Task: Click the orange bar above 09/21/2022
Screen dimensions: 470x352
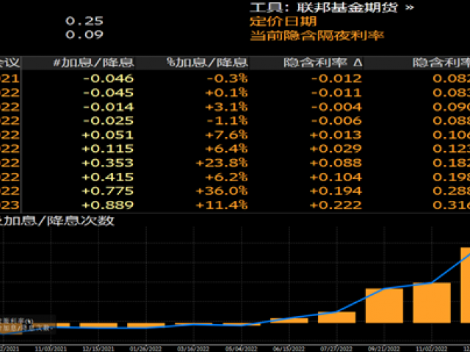Action: (x=384, y=305)
